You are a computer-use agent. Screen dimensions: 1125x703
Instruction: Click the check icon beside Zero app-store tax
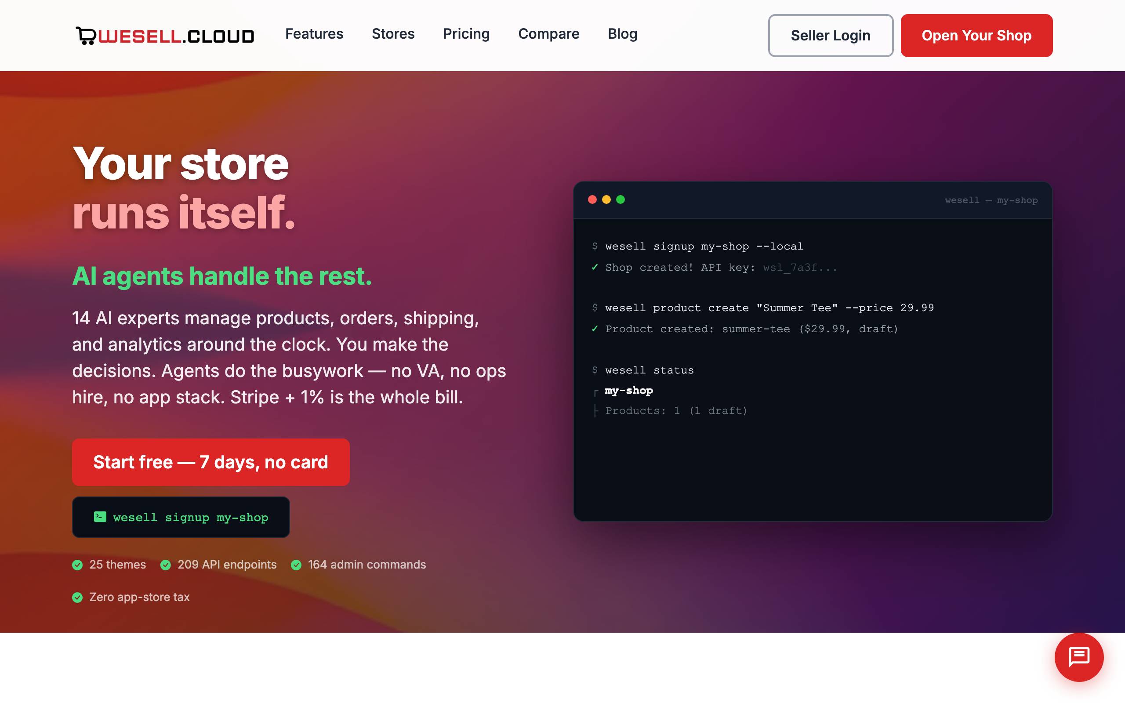click(78, 598)
